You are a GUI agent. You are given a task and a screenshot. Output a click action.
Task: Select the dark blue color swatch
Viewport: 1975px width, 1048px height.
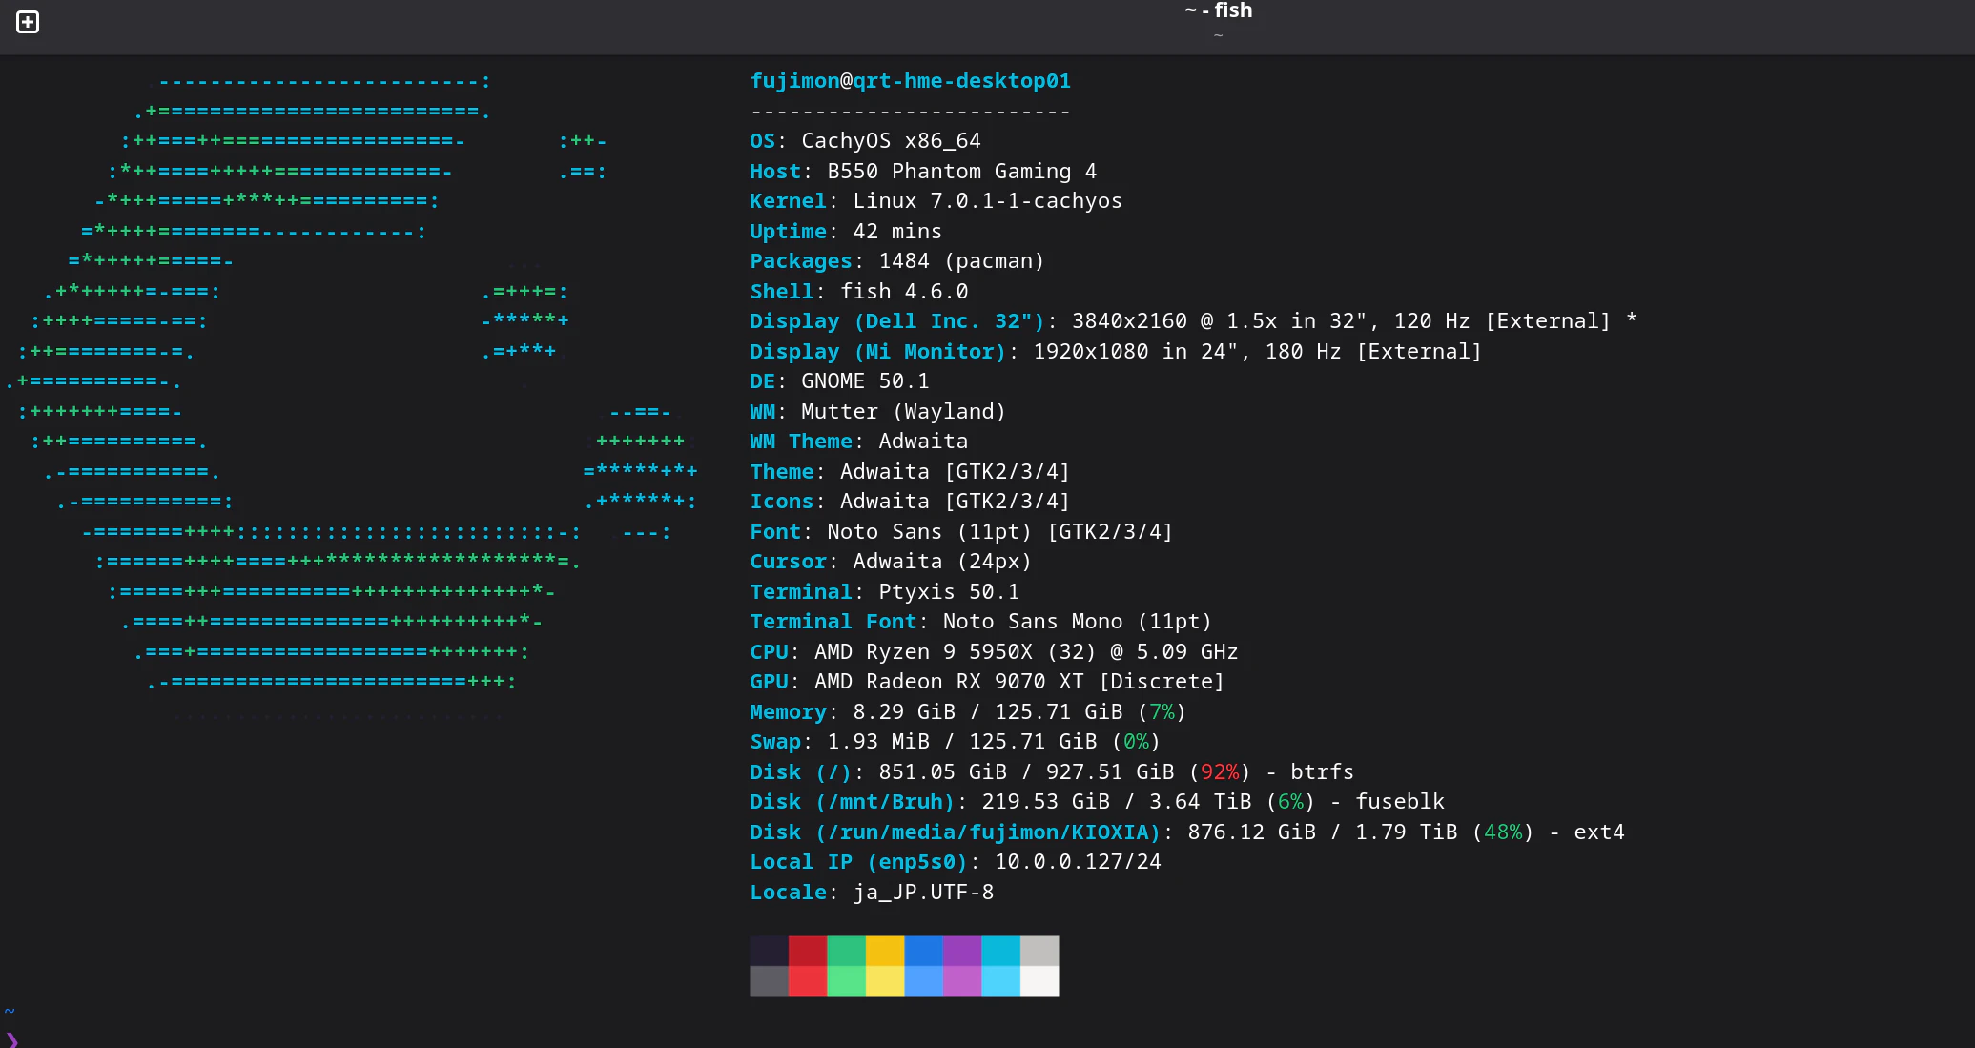[x=923, y=951]
